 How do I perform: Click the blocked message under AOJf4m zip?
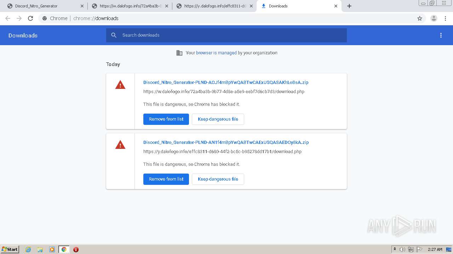(191, 104)
